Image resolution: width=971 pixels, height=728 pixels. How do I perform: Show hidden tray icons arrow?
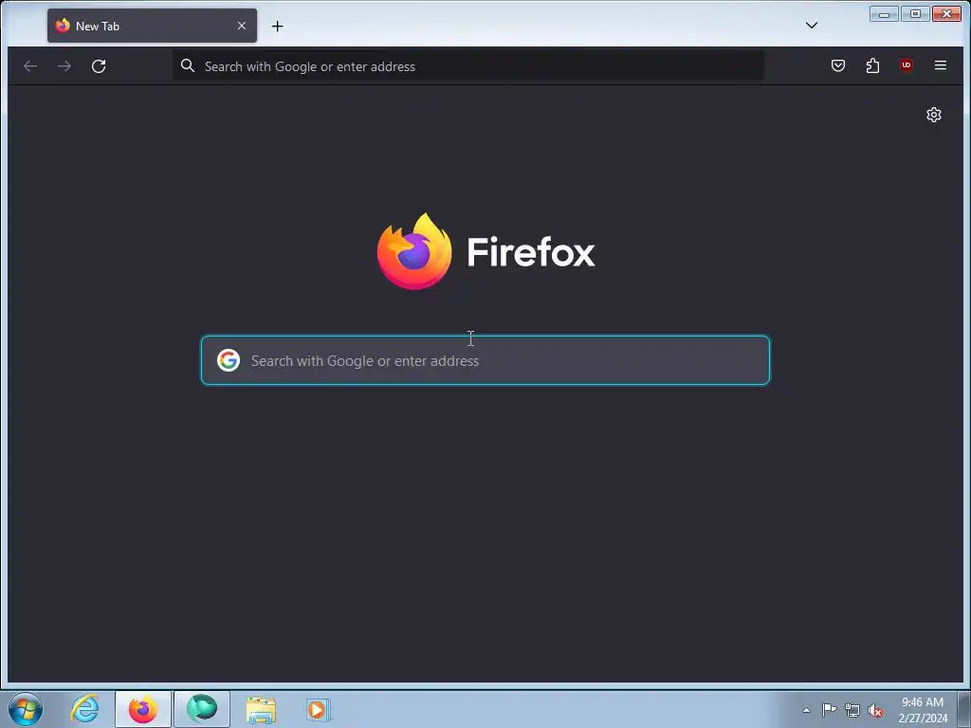click(806, 710)
